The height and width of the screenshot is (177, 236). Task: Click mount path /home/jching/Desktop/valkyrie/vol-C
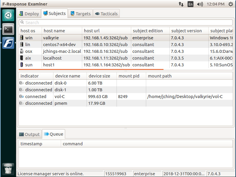click(185, 97)
